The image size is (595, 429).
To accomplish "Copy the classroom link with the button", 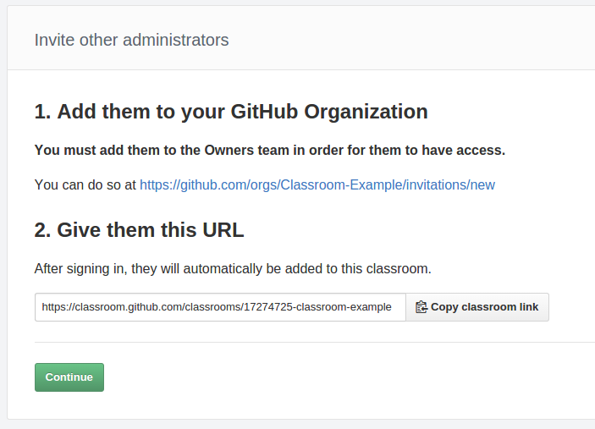I will (x=477, y=307).
